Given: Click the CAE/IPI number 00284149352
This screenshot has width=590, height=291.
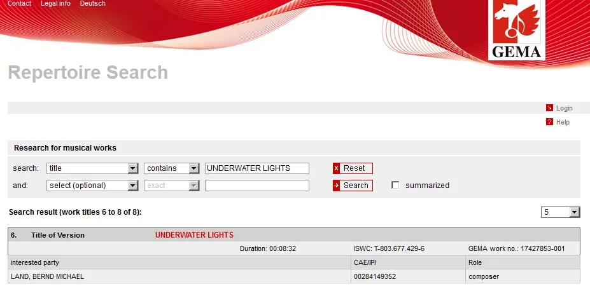Looking at the screenshot, I should pyautogui.click(x=375, y=277).
